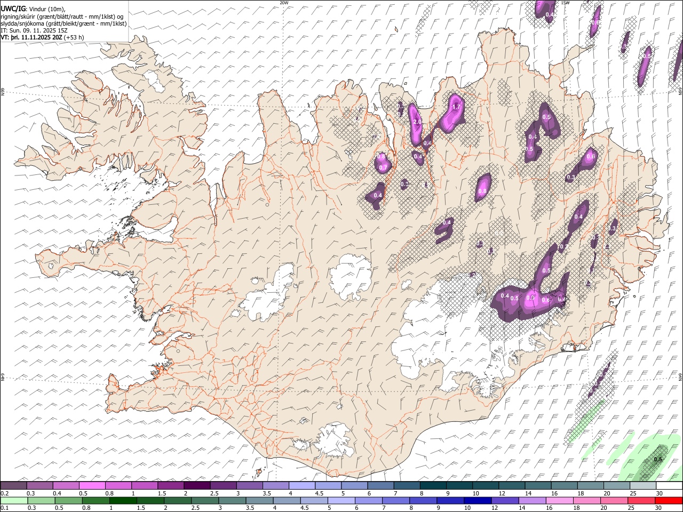Click the light pink 16 rain legend swatch
The image size is (683, 512).
(x=560, y=501)
